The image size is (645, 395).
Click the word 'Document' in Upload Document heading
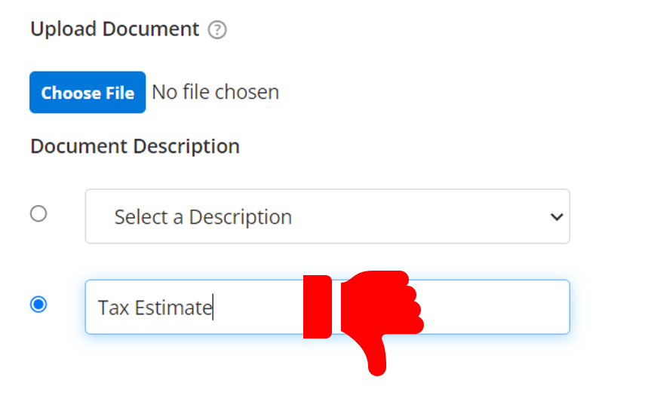point(151,29)
